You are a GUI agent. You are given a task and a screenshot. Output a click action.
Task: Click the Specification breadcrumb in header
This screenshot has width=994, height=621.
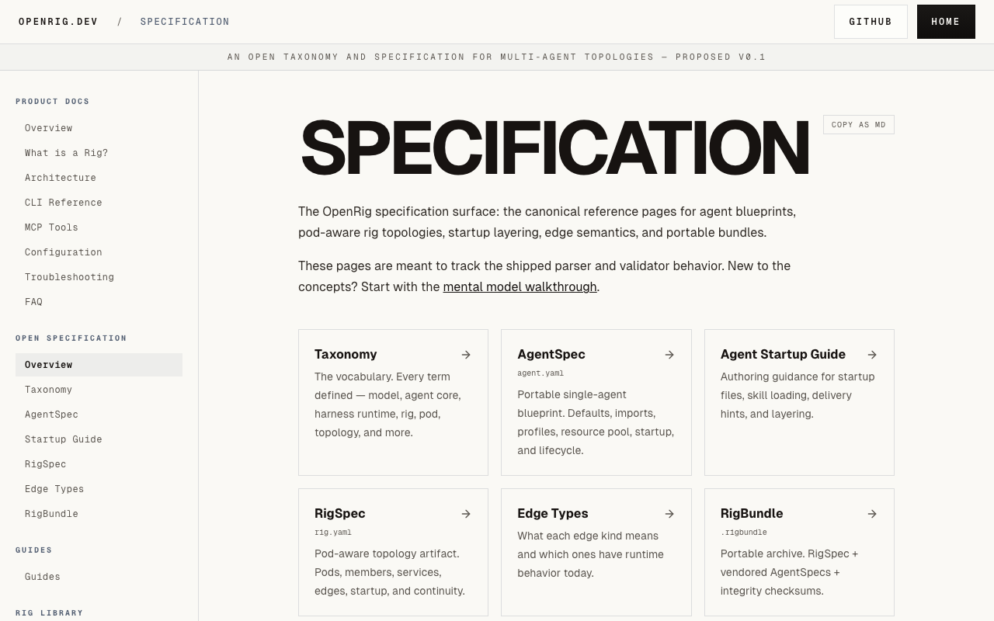pyautogui.click(x=185, y=22)
